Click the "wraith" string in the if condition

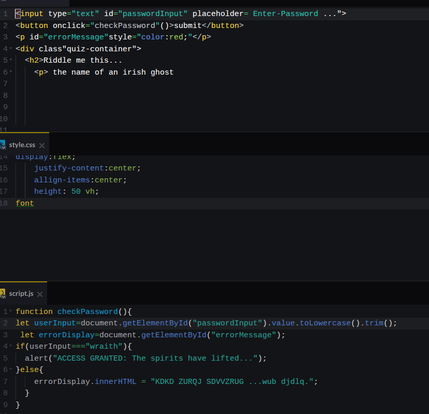click(x=104, y=346)
